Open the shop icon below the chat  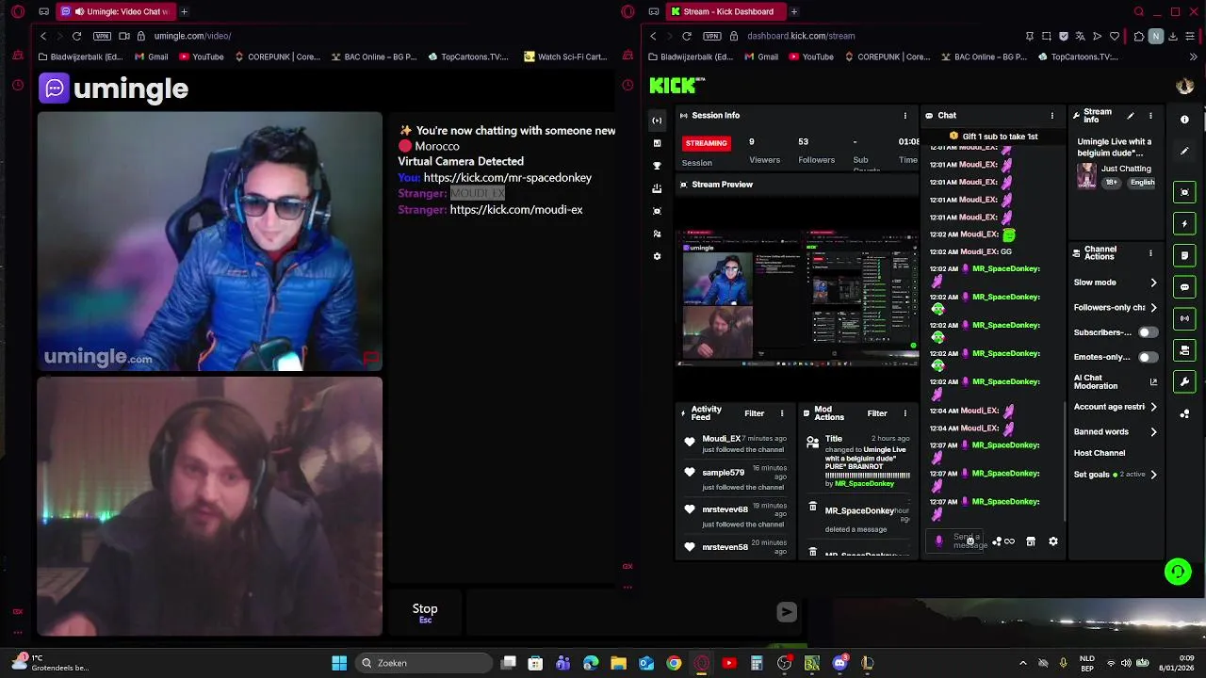(1031, 541)
